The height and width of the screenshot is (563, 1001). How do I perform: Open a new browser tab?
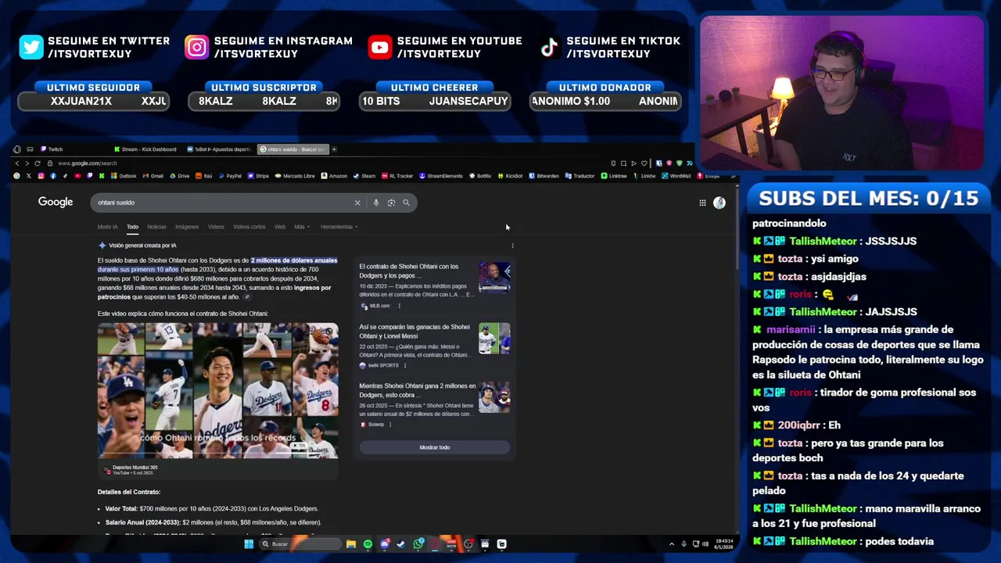coord(334,149)
